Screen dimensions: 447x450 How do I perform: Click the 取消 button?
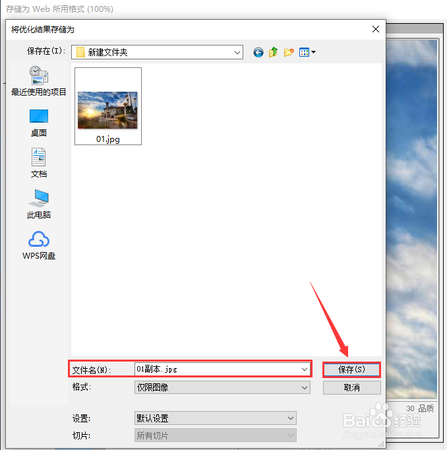click(352, 388)
